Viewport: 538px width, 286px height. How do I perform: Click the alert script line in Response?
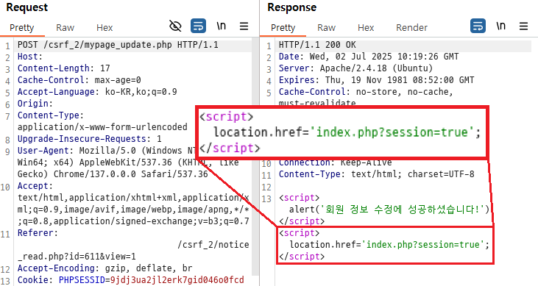point(389,210)
